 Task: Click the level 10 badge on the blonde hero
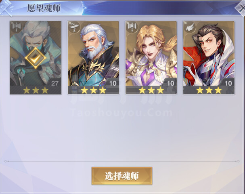pyautogui.click(x=170, y=83)
